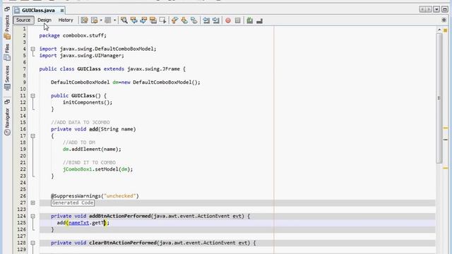The height and width of the screenshot is (254, 452).
Task: Open the Navigator side panel tab
Action: click(7, 121)
